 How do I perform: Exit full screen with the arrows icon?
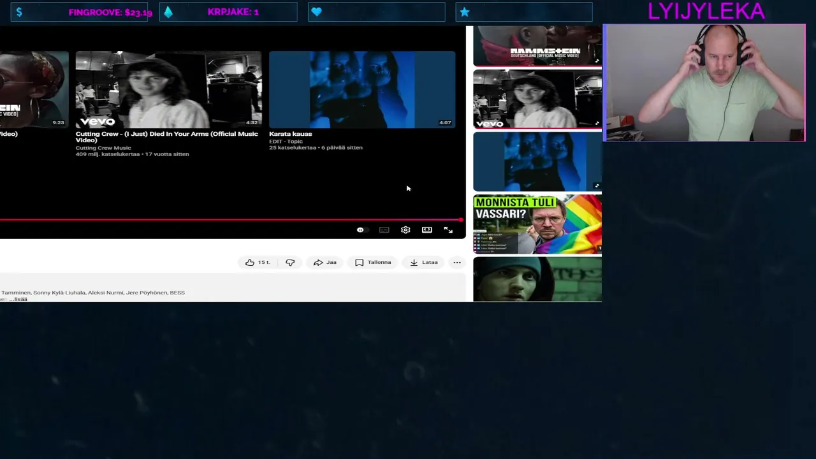448,230
